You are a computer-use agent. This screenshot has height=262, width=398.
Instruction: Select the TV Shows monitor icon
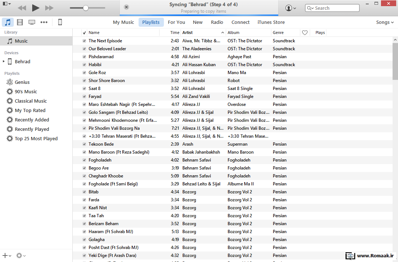(x=32, y=22)
